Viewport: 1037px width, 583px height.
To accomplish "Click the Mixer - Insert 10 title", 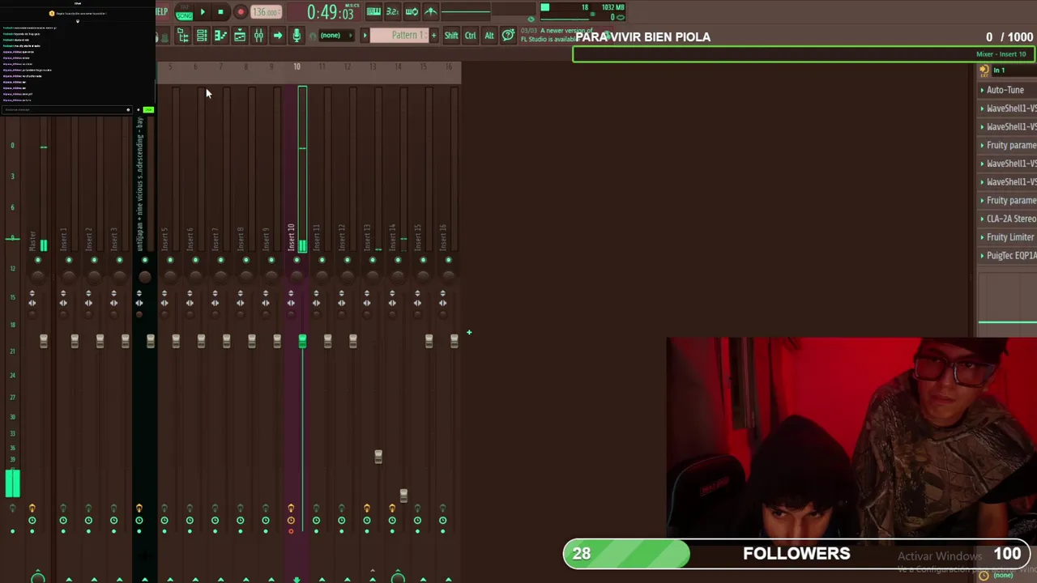I will pos(1001,54).
